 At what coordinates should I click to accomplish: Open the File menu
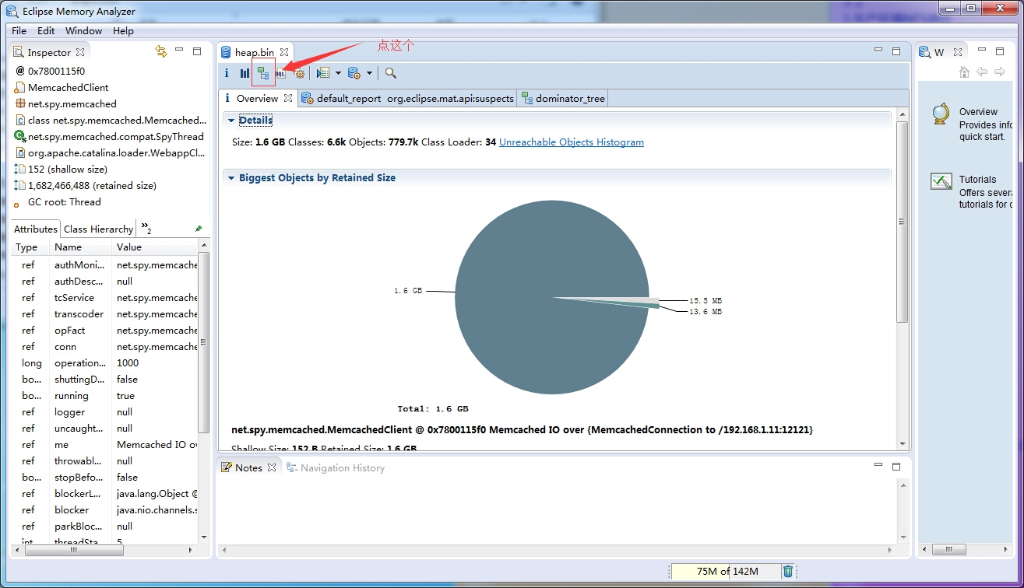pos(19,31)
